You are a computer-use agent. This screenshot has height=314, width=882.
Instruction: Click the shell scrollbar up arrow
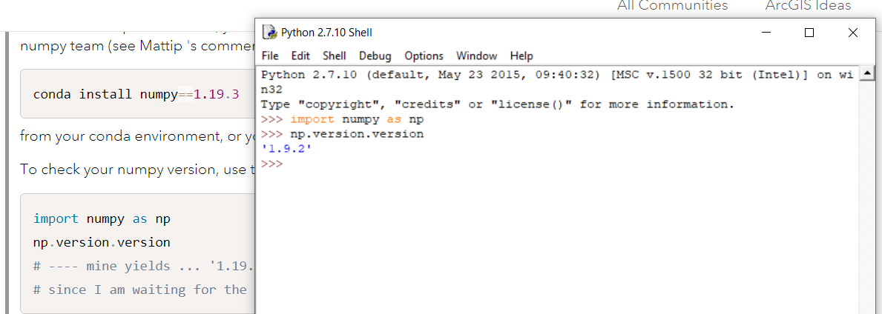tap(866, 74)
